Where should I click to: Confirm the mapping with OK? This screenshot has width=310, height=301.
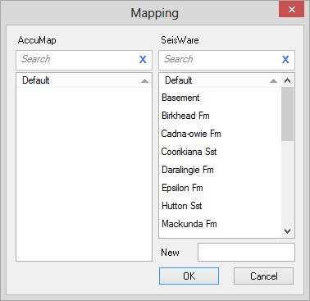point(189,276)
